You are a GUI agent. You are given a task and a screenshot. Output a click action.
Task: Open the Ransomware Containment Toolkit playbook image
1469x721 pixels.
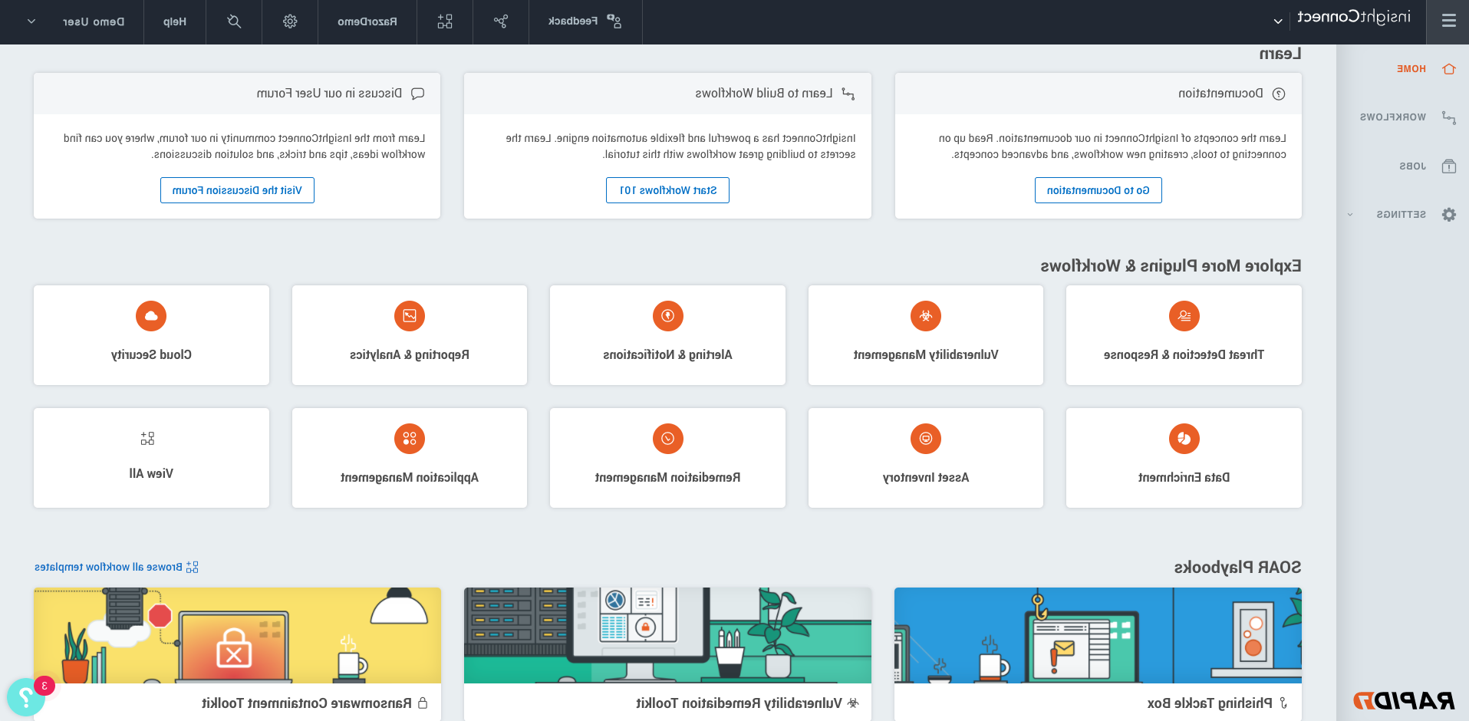point(237,635)
